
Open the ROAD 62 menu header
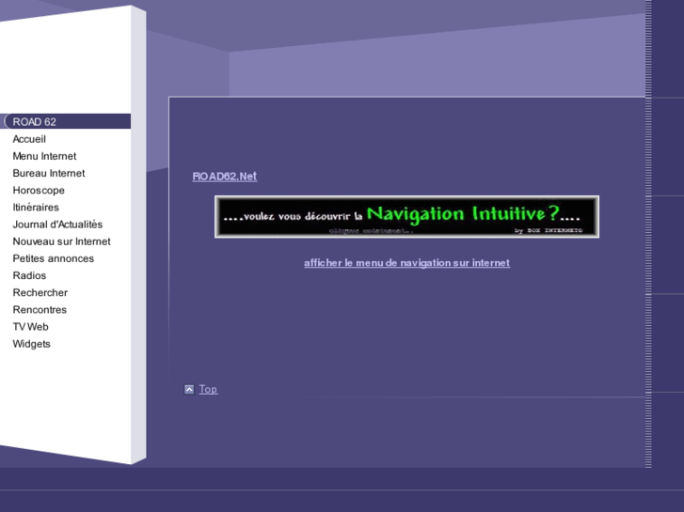click(x=35, y=122)
